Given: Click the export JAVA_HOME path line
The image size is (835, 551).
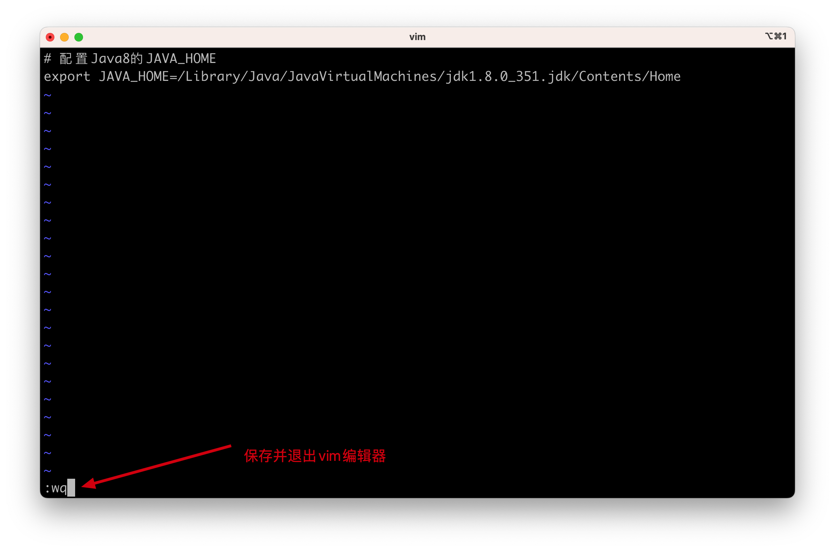Looking at the screenshot, I should 362,77.
